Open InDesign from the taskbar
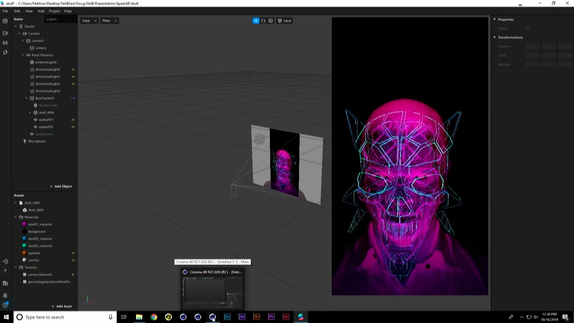574x323 pixels. coord(286,317)
